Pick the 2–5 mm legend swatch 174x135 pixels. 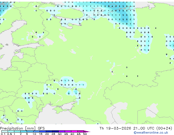pyautogui.click(x=24, y=131)
